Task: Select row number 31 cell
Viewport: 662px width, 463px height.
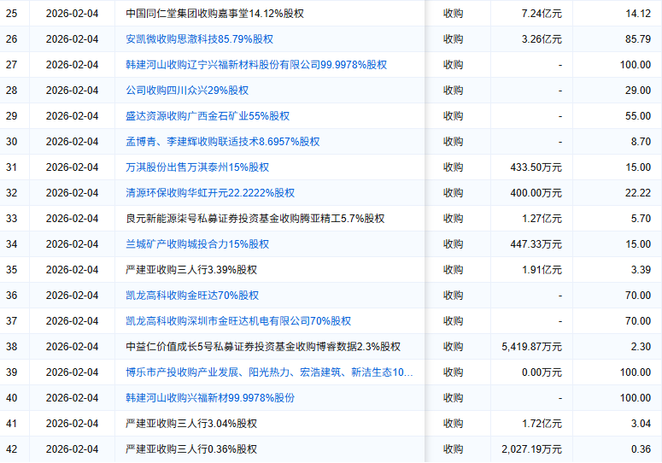Action: pos(12,167)
